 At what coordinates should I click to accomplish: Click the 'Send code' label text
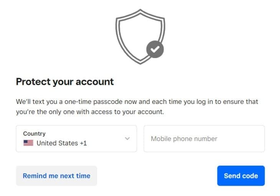[241, 176]
